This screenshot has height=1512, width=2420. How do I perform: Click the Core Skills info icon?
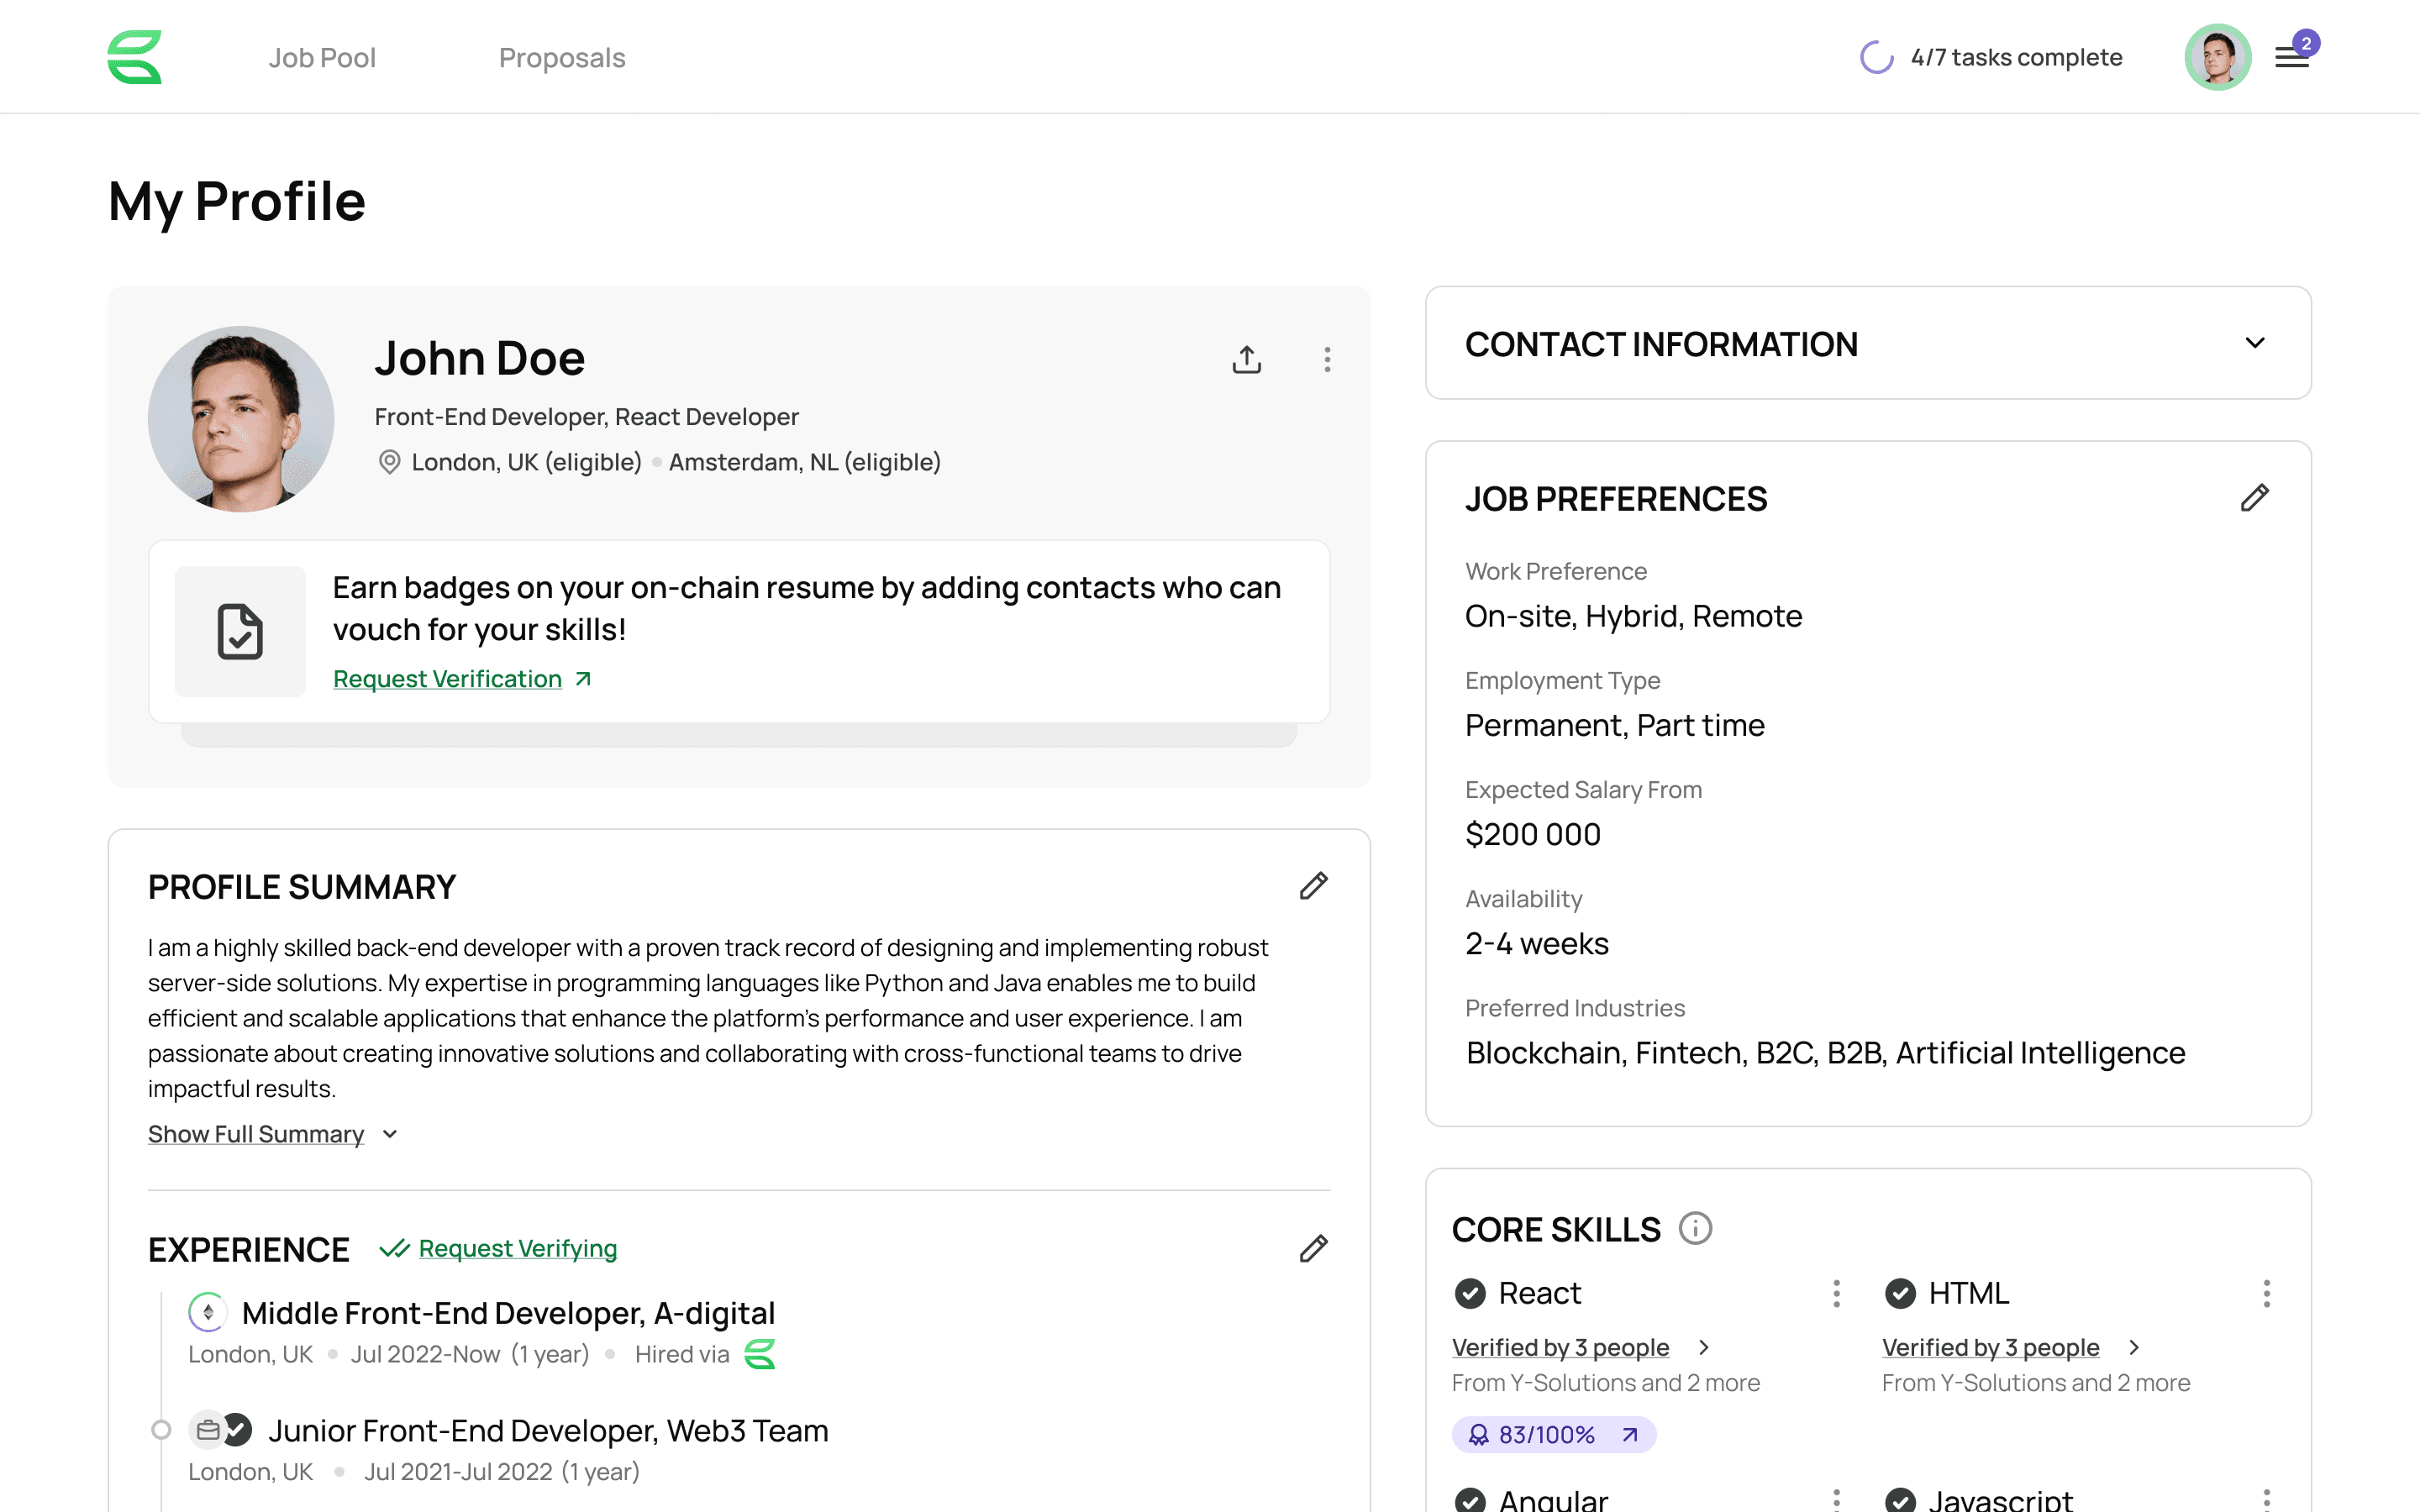(x=1695, y=1228)
